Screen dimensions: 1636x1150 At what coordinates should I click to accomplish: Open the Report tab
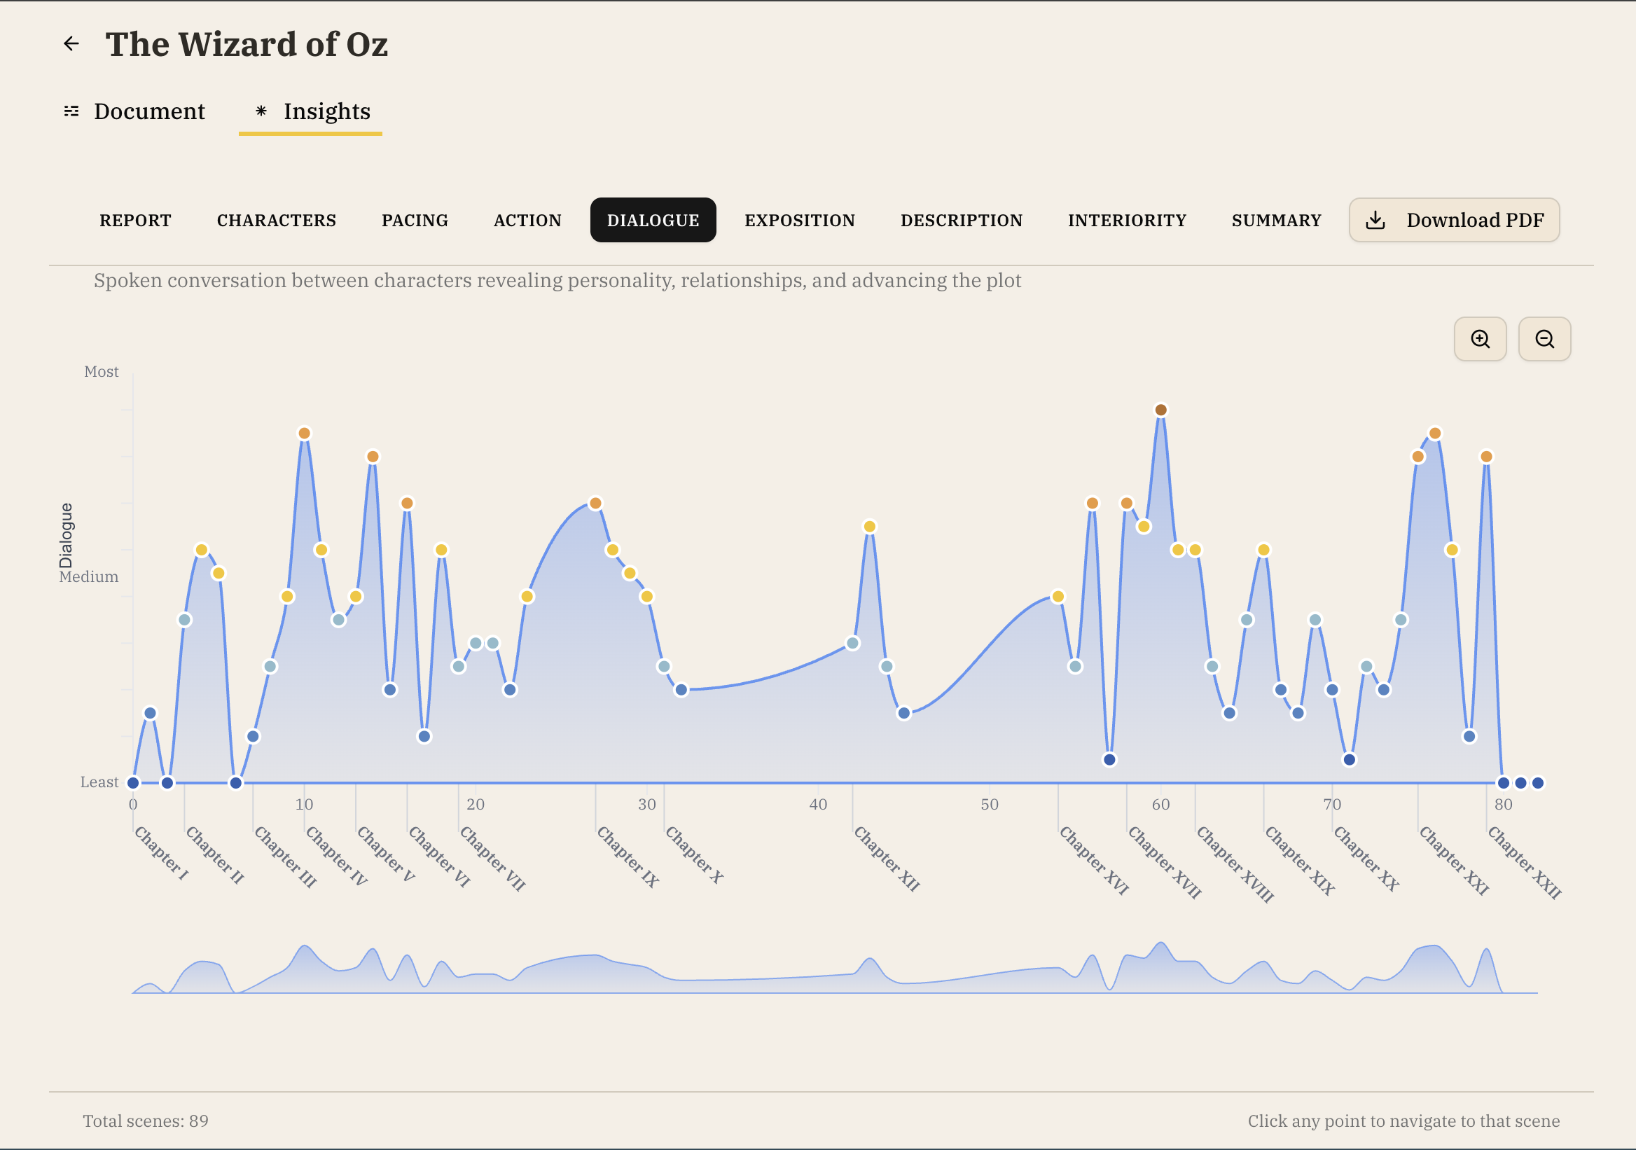[135, 220]
